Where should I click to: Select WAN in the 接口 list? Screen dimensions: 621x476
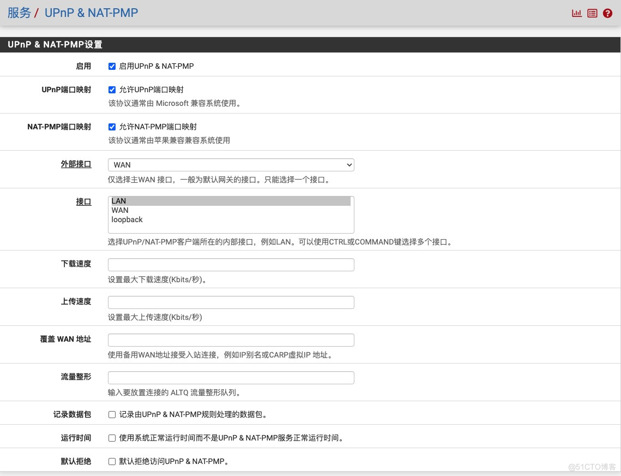pyautogui.click(x=231, y=210)
